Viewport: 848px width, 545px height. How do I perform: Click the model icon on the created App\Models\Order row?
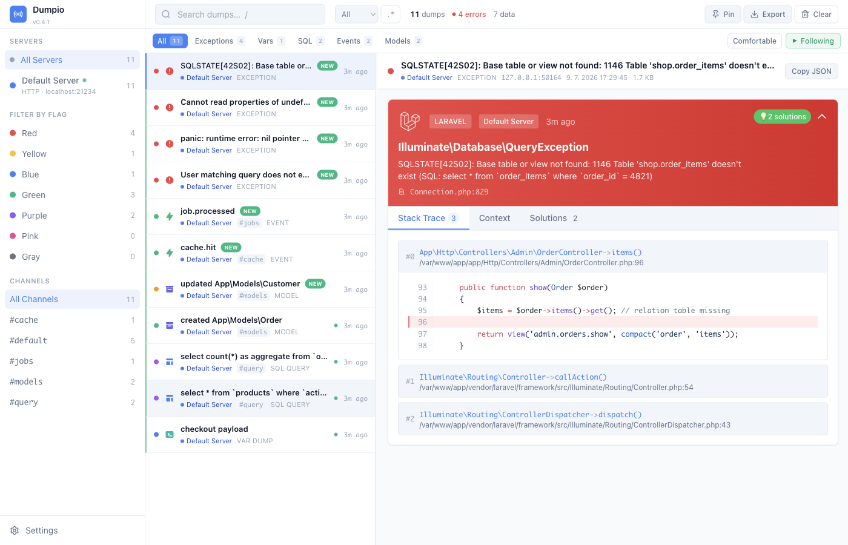(170, 326)
